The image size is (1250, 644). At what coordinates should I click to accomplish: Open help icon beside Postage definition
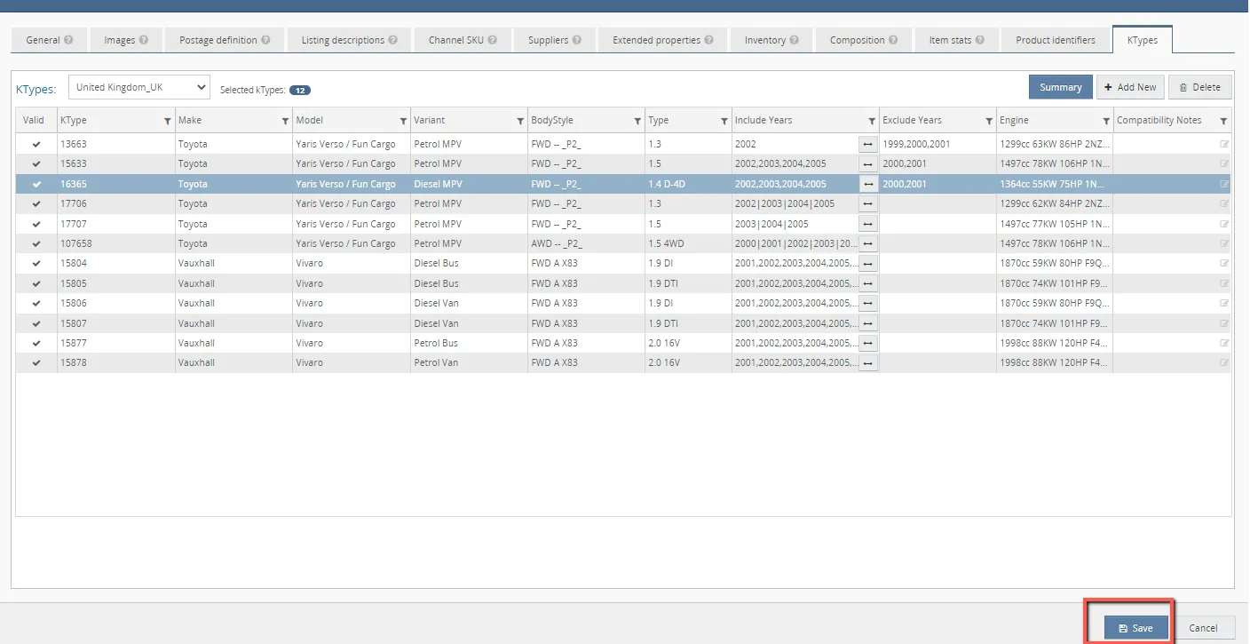point(265,40)
